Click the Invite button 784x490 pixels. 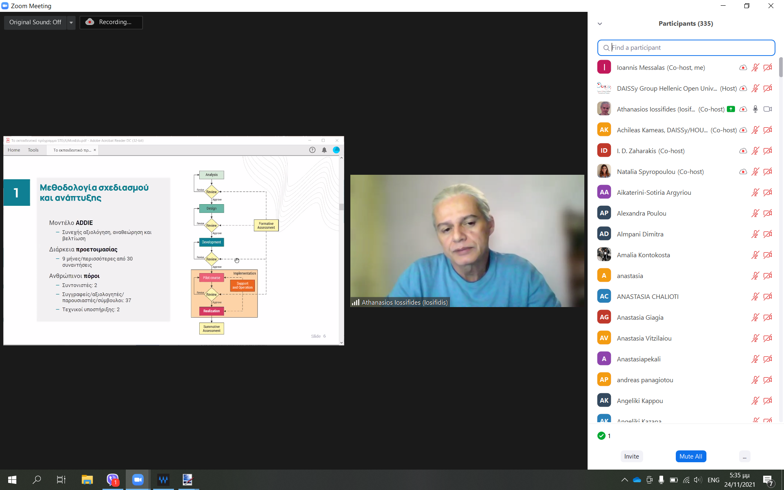(x=631, y=457)
